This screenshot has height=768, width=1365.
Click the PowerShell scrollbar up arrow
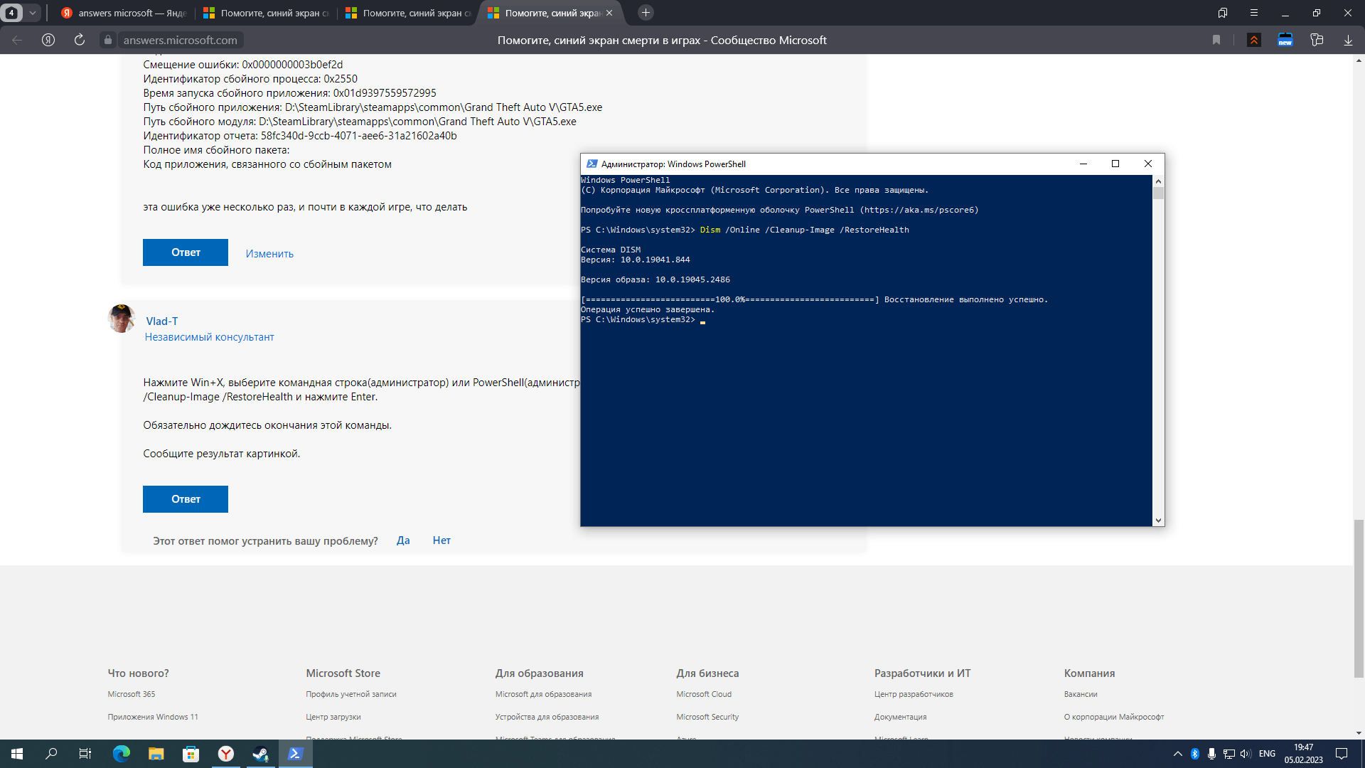[x=1158, y=181]
